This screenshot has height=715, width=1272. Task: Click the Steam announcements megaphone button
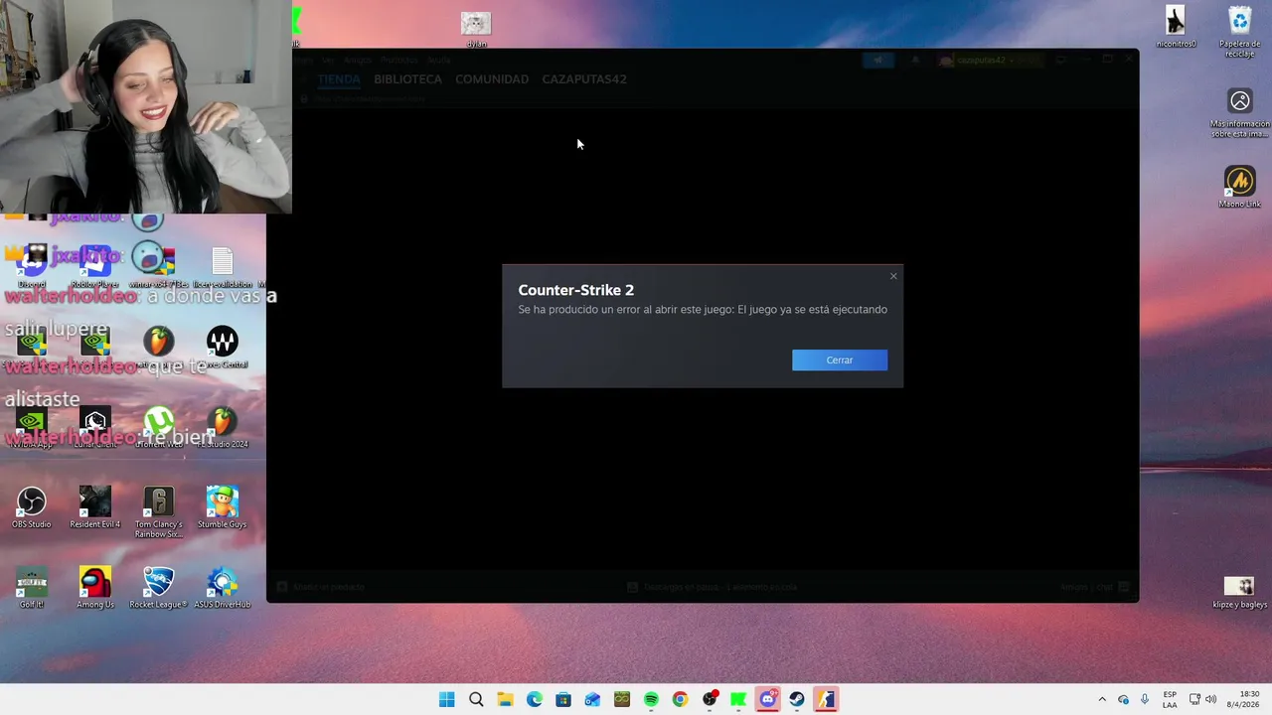(x=878, y=61)
